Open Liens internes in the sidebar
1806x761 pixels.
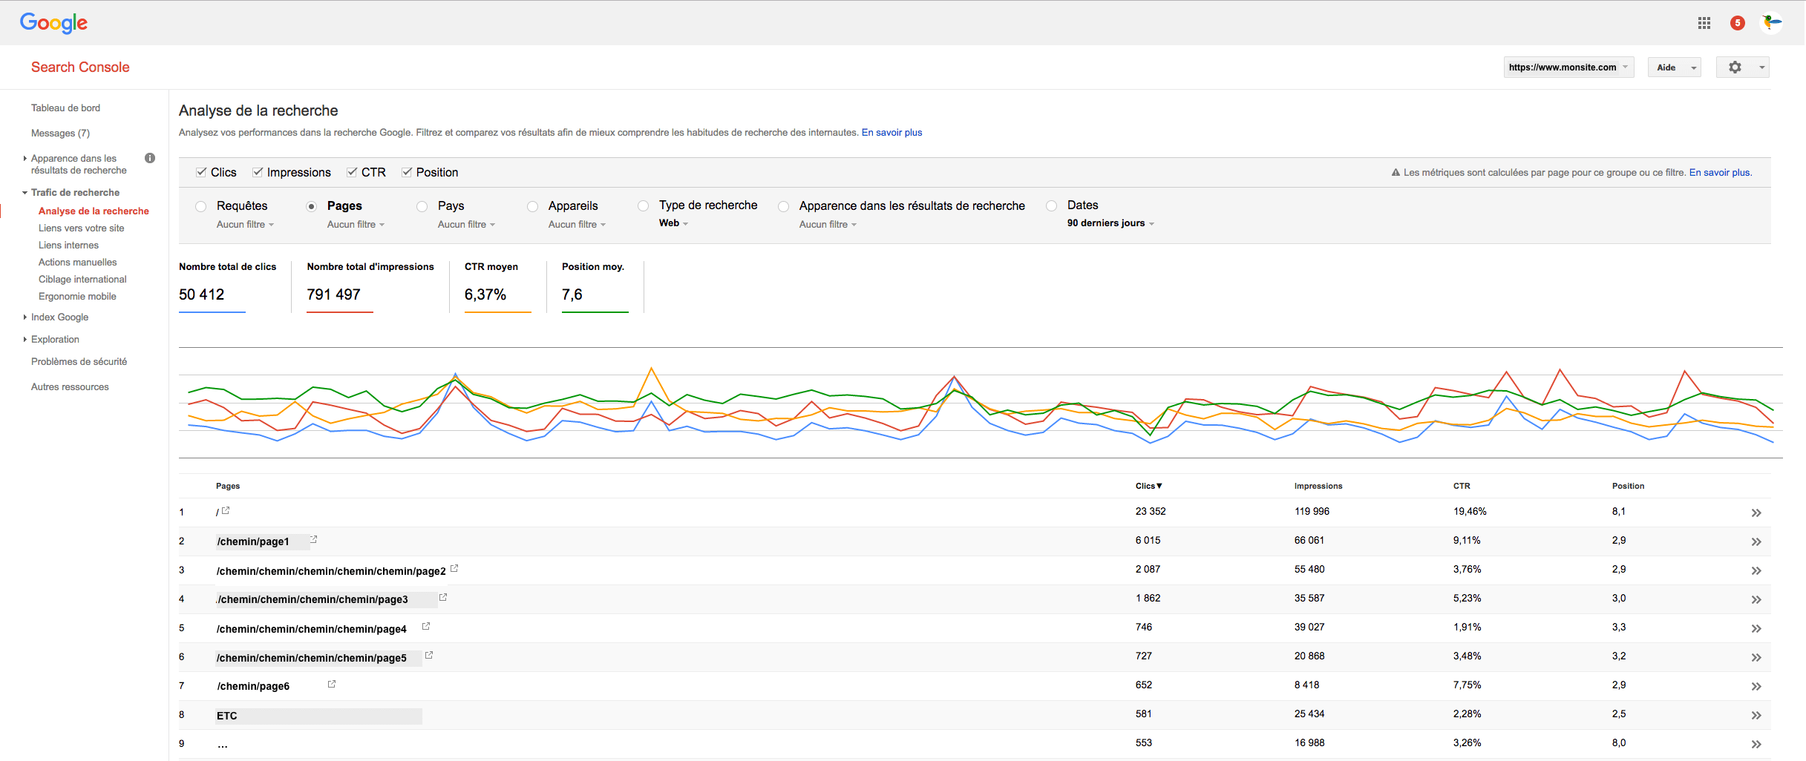tap(68, 245)
